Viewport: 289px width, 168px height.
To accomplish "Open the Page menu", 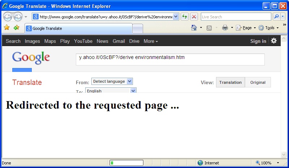I will pos(246,28).
